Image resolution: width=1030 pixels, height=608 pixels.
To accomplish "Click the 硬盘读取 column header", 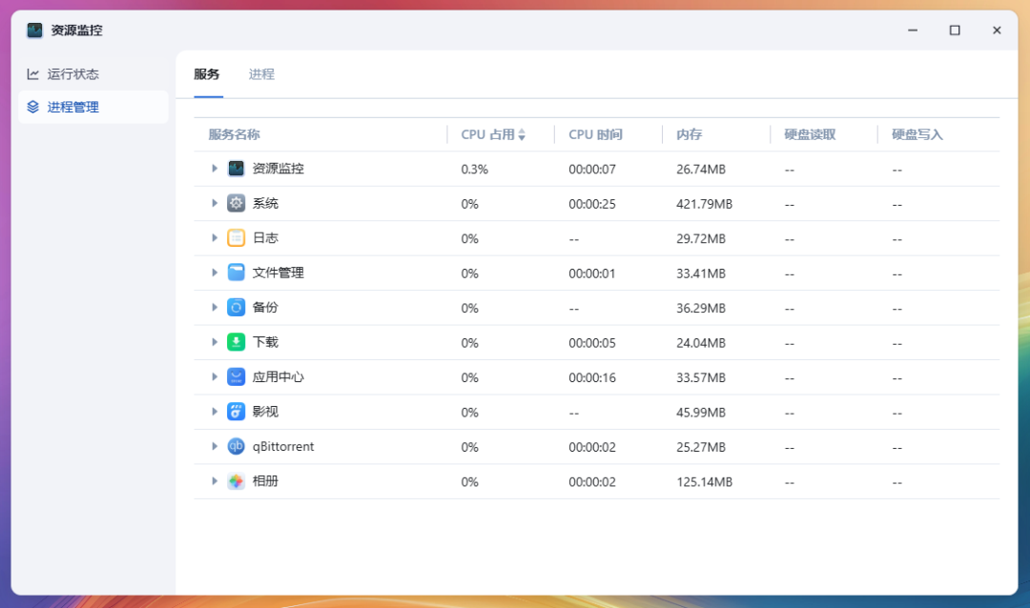I will pyautogui.click(x=810, y=134).
